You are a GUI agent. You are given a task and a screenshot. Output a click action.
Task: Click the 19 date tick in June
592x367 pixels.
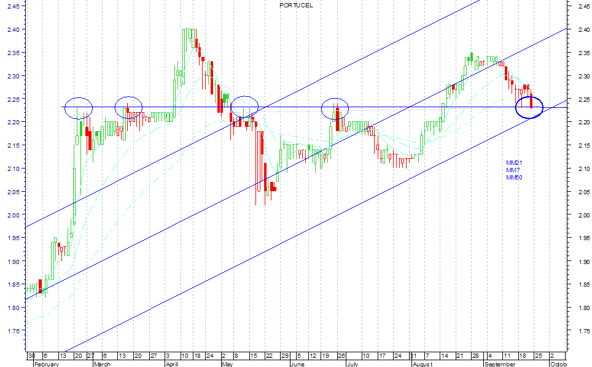click(325, 356)
